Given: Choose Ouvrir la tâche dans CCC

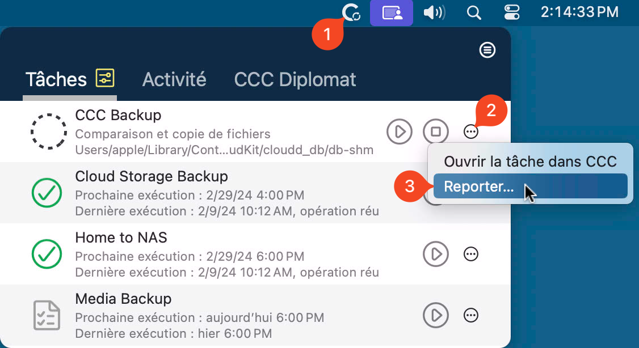Looking at the screenshot, I should pyautogui.click(x=530, y=162).
